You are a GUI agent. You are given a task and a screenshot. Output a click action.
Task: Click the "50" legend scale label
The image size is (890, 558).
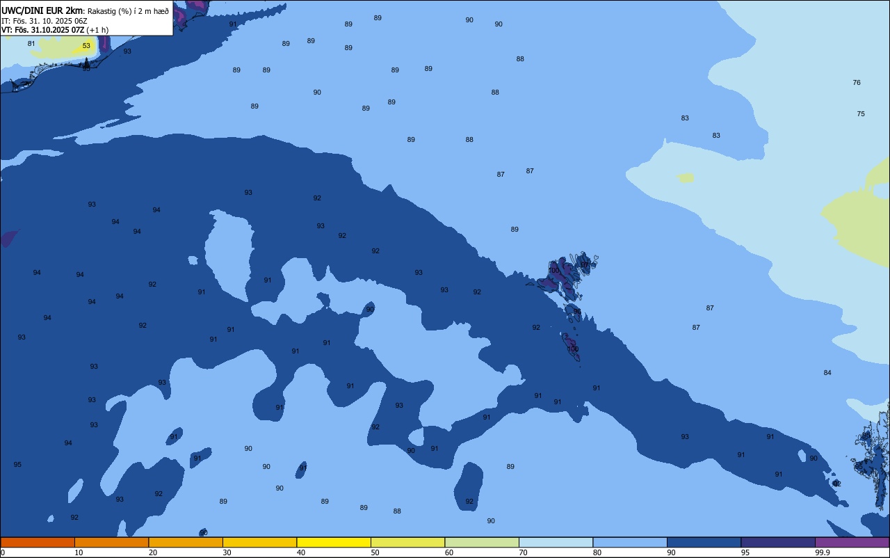point(375,552)
